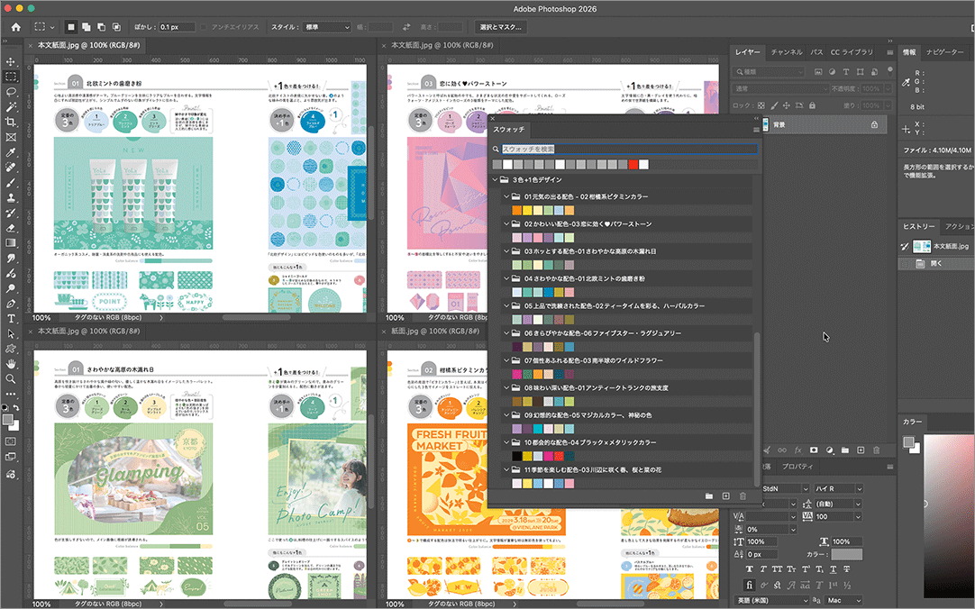
Task: Toggle All Caps in Character panel
Action: click(x=778, y=569)
